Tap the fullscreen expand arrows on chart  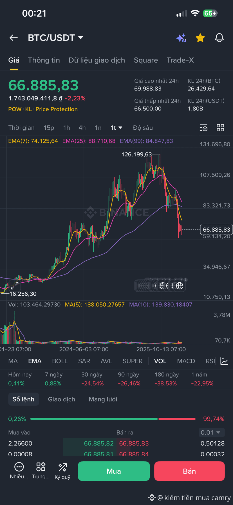[x=14, y=286]
